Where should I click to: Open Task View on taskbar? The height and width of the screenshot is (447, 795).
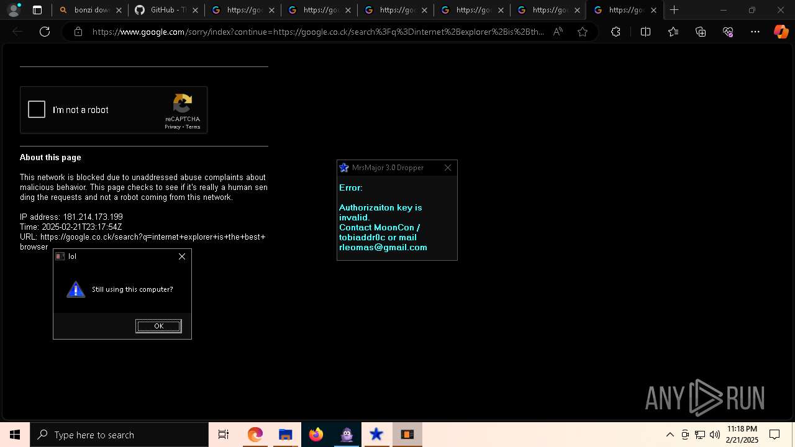[x=224, y=435]
